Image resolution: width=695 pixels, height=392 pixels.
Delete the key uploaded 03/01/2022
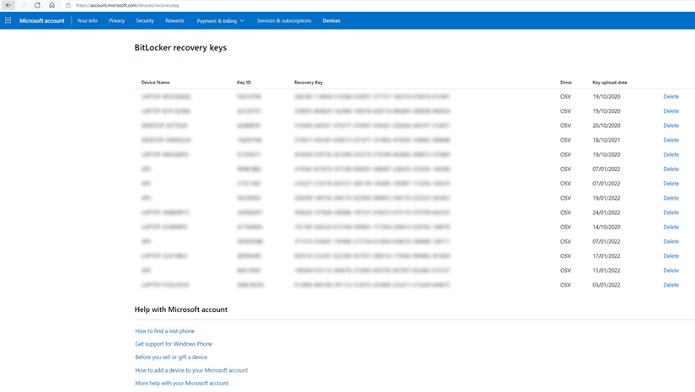point(671,285)
